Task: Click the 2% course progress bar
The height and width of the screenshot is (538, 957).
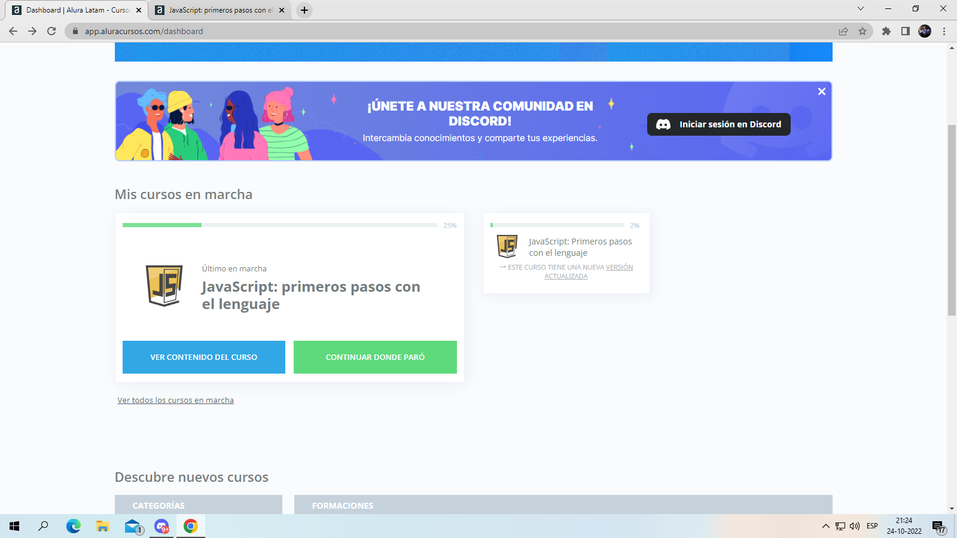Action: pos(557,225)
